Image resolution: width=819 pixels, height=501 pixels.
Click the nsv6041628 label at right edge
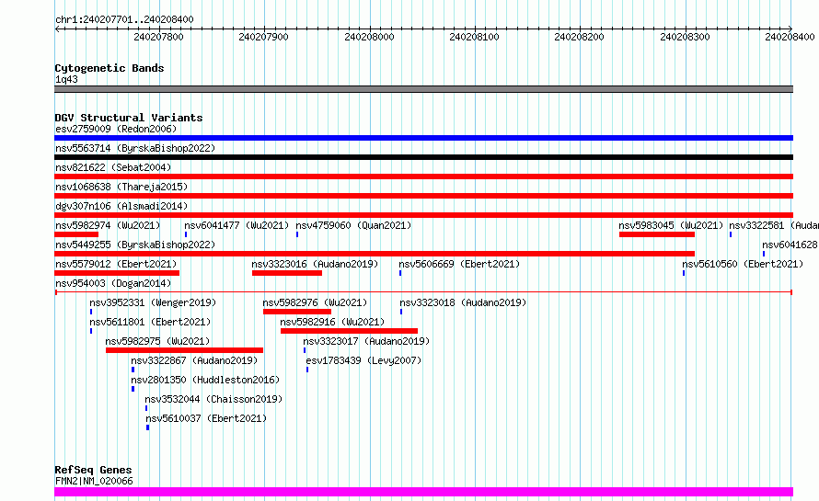790,245
